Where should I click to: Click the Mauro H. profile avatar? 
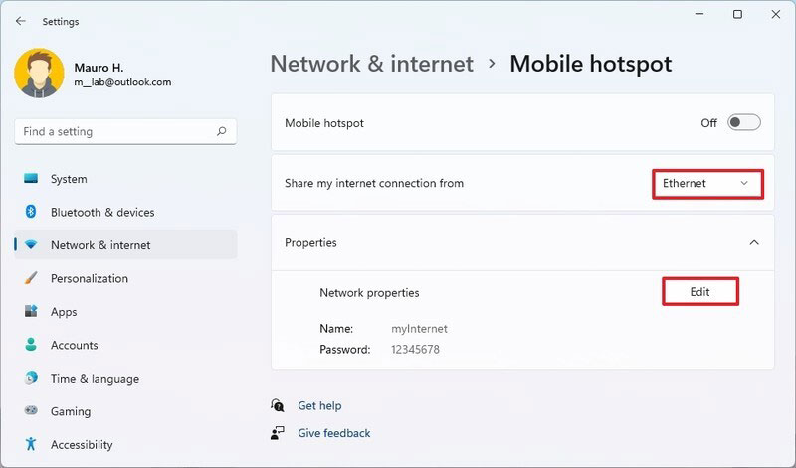point(39,74)
